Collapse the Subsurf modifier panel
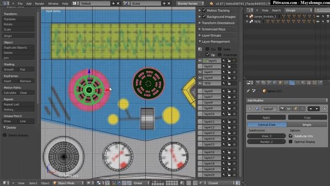 (250, 109)
